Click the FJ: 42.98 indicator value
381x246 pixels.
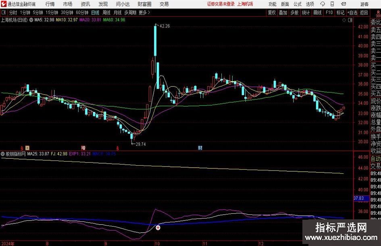[59, 154]
